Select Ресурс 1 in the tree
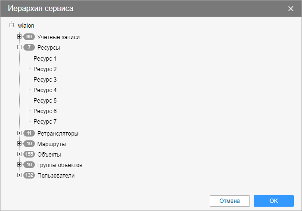This screenshot has height=211, width=302. pos(45,58)
